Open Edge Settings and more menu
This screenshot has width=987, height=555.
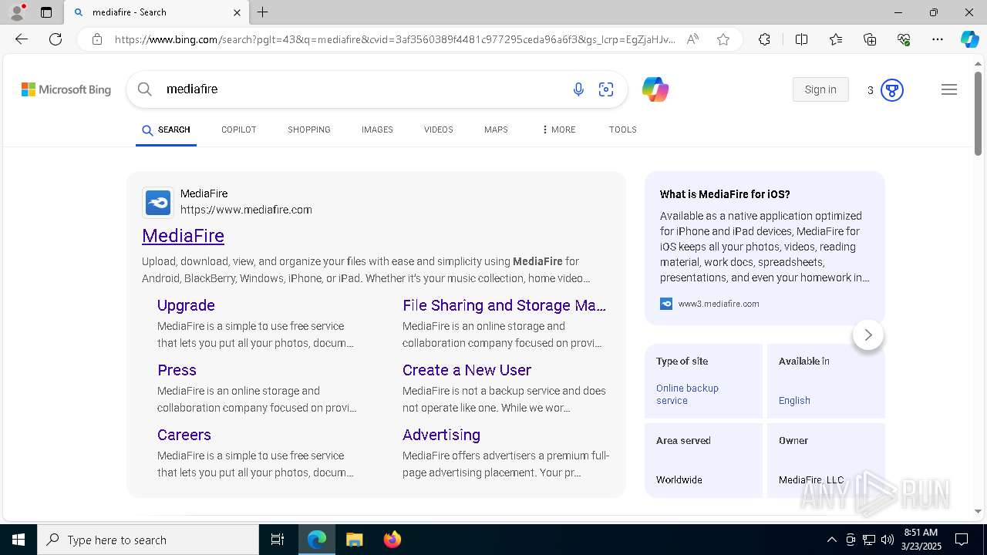point(938,39)
